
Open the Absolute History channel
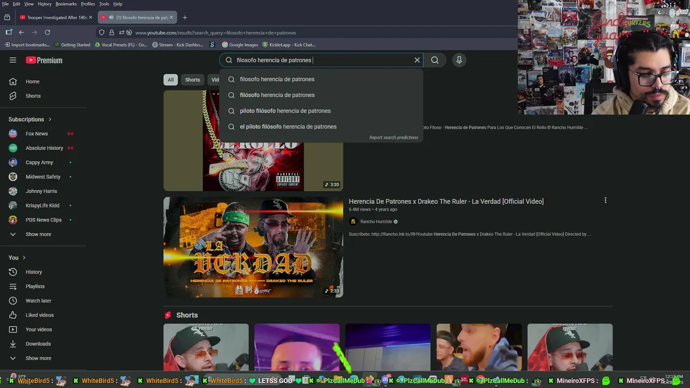[43, 148]
